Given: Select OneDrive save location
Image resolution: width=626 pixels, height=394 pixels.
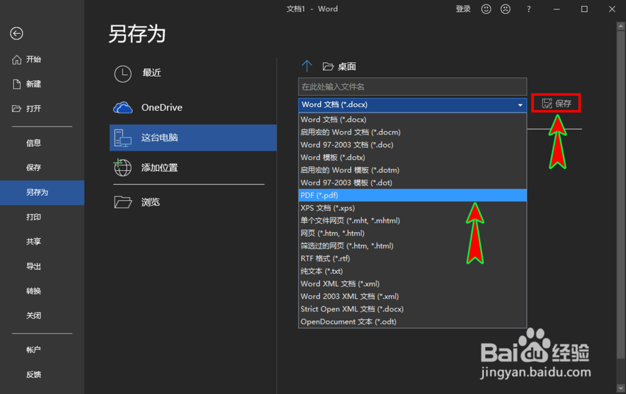Looking at the screenshot, I should click(193, 108).
